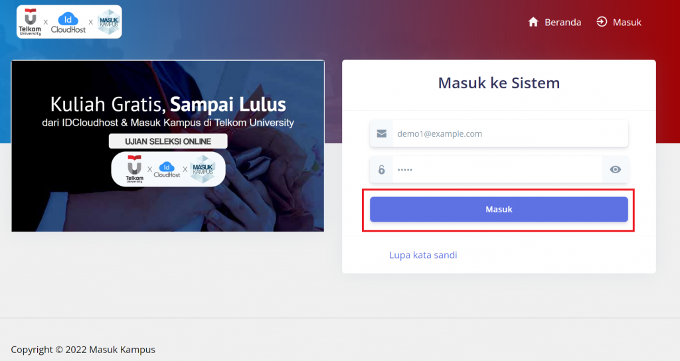This screenshot has width=680, height=361.
Task: Click the Masuk ke Sistem heading
Action: tap(499, 83)
